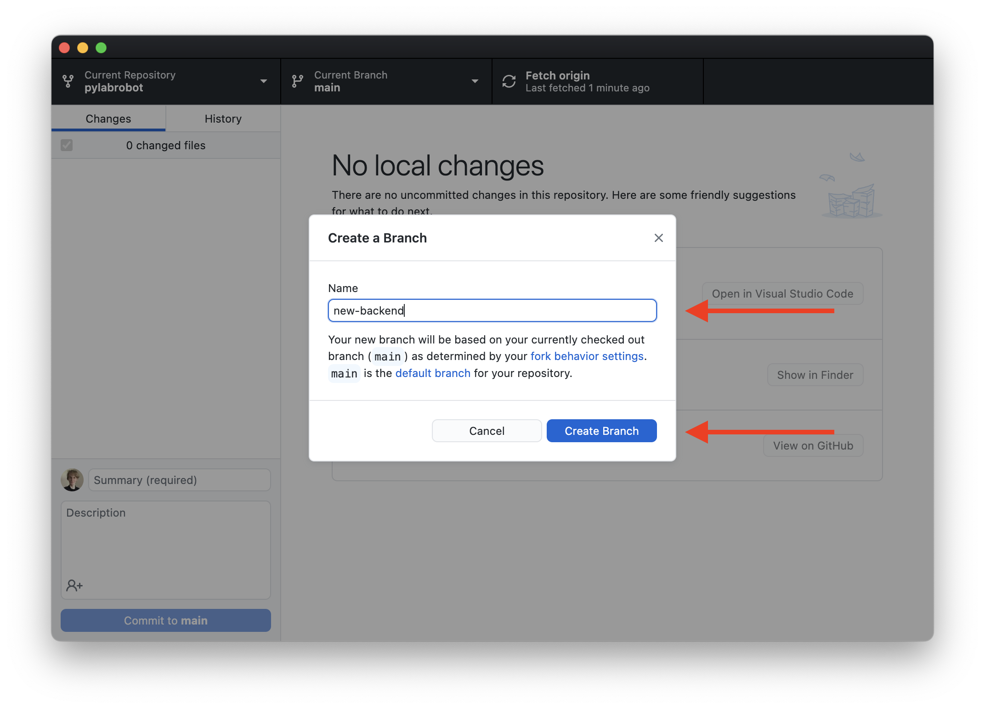Click the repository fork icon
The height and width of the screenshot is (709, 985).
click(x=68, y=81)
